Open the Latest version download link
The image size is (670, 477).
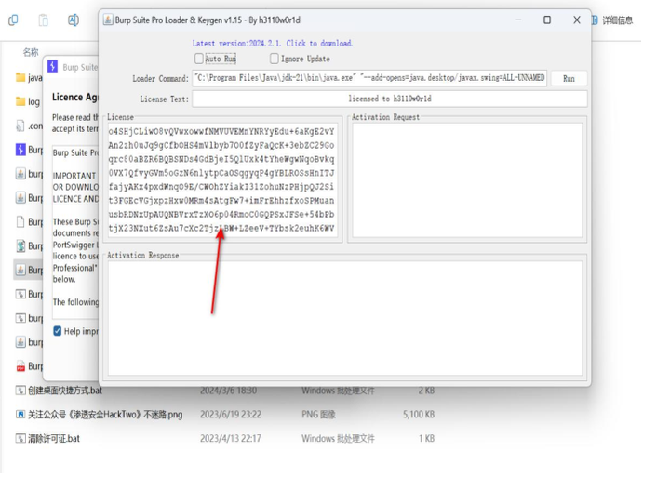tap(272, 44)
